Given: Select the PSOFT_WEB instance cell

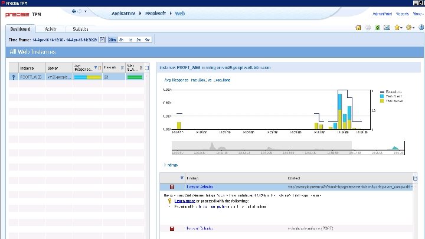Looking at the screenshot, I should click(32, 77).
